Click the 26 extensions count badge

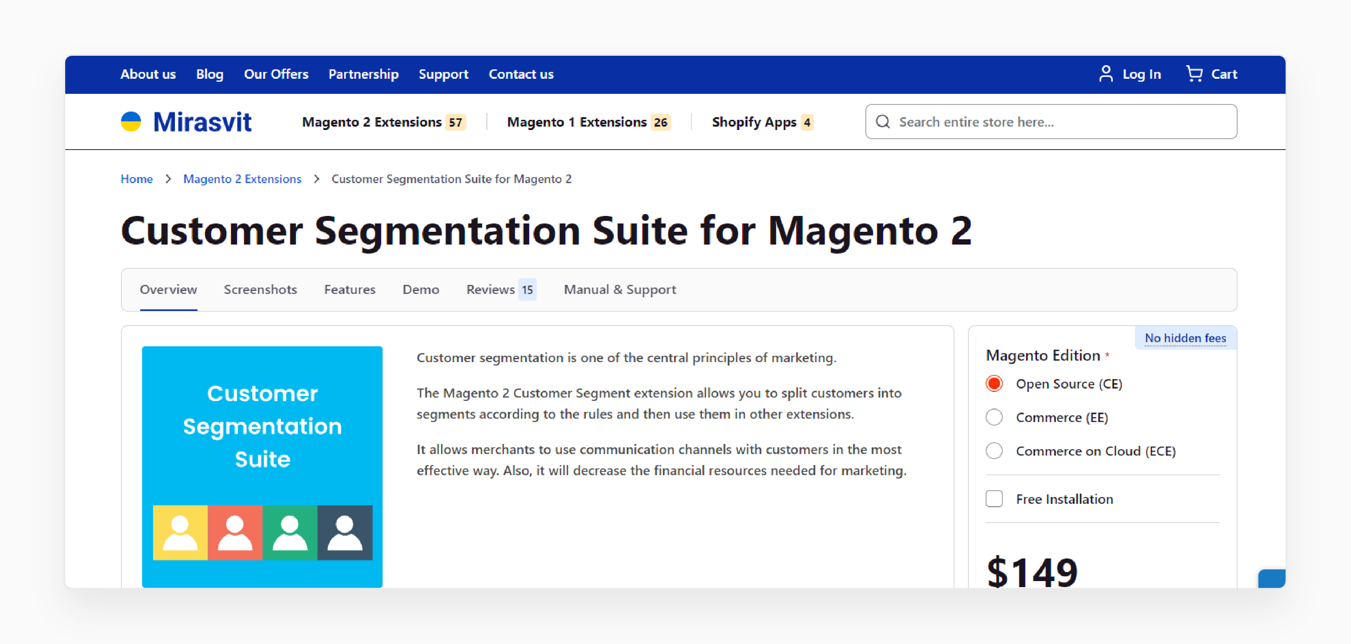click(660, 122)
